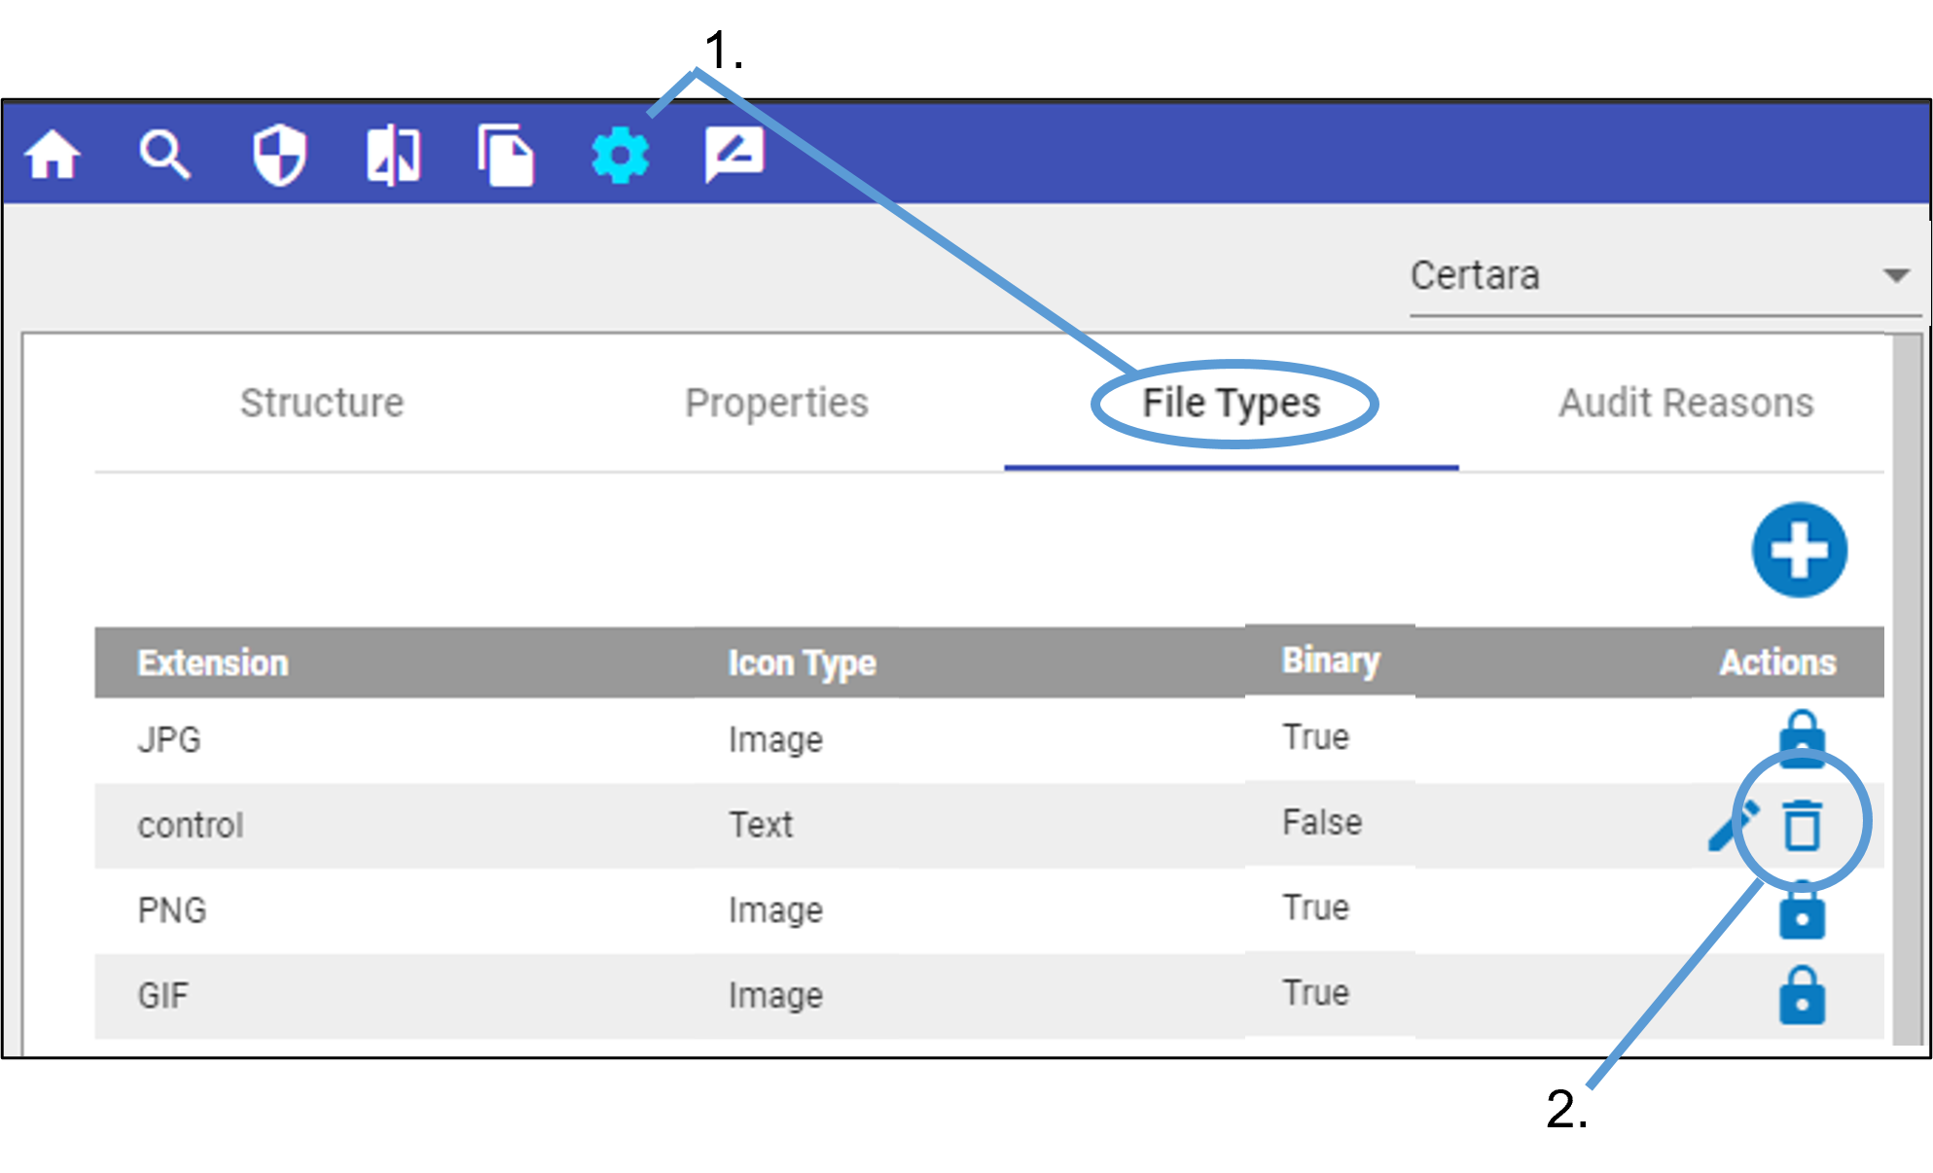
Task: Click Image icon type in GIF row
Action: pos(775,995)
